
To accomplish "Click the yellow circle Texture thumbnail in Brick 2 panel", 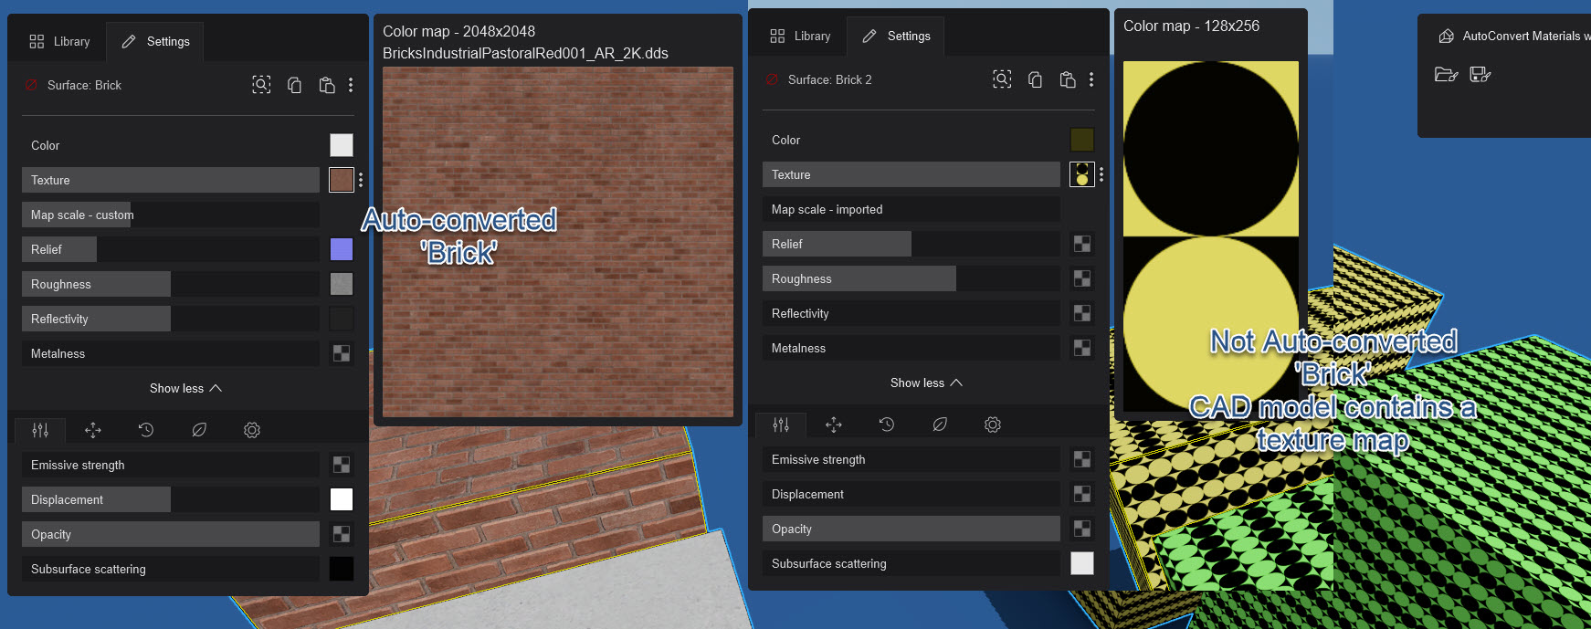I will 1081,174.
